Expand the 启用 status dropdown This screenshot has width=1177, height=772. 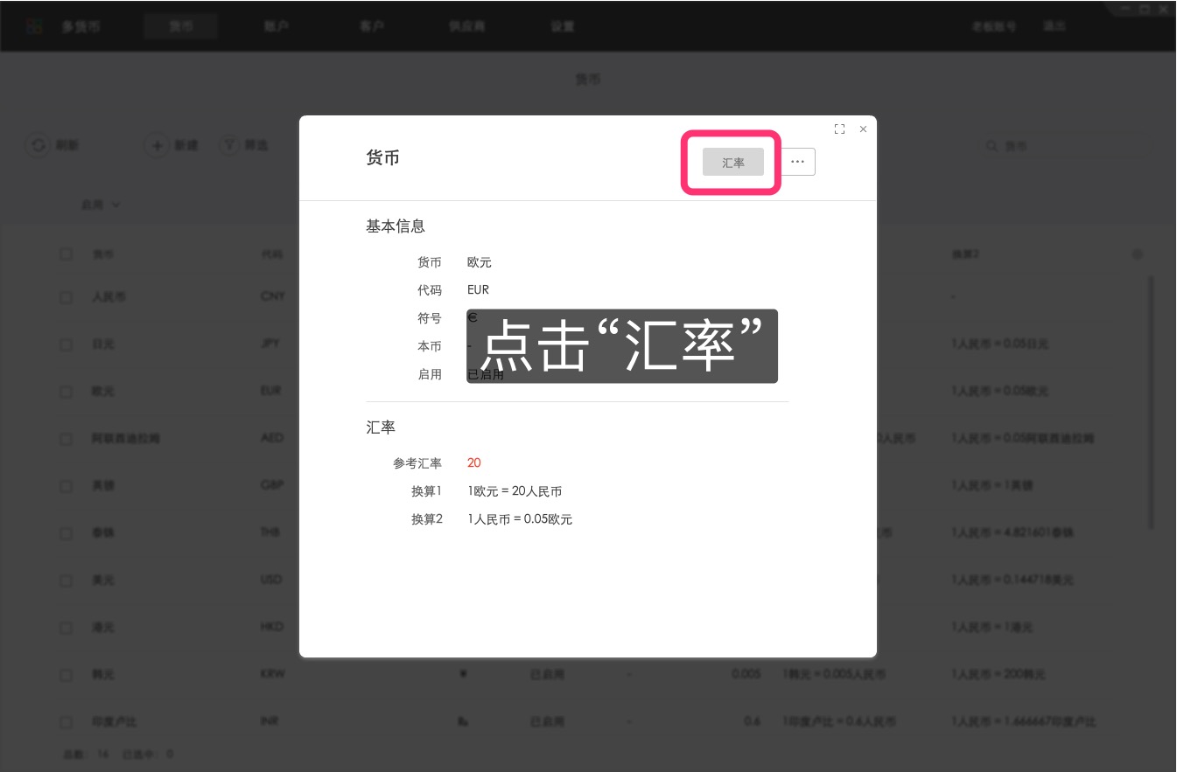click(101, 205)
